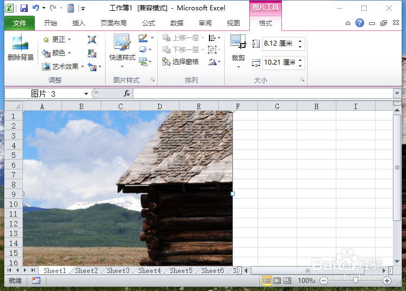
Task: Select Normal view in the status bar
Action: (x=267, y=281)
